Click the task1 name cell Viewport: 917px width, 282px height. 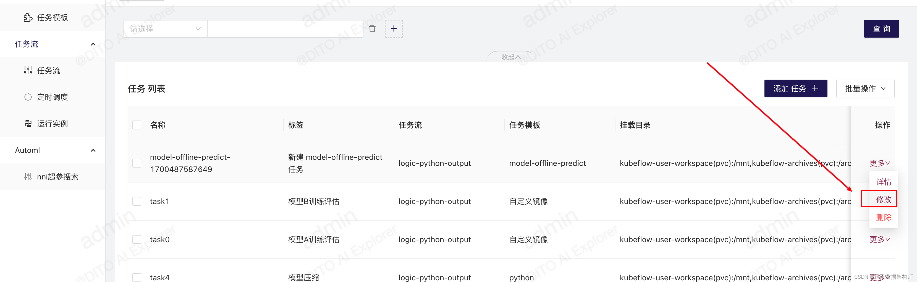[x=159, y=201]
